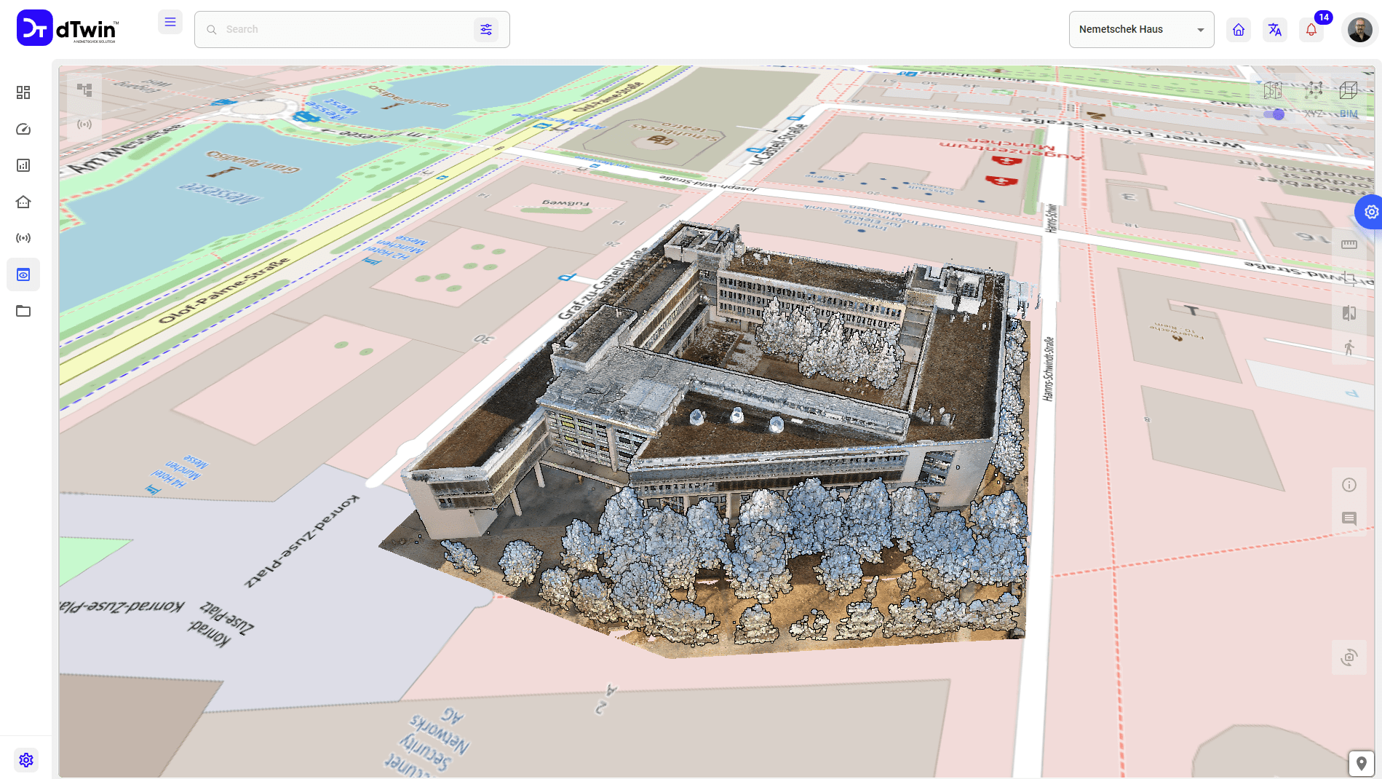Click the blue viewer settings gear button
This screenshot has height=779, width=1382.
click(1370, 212)
